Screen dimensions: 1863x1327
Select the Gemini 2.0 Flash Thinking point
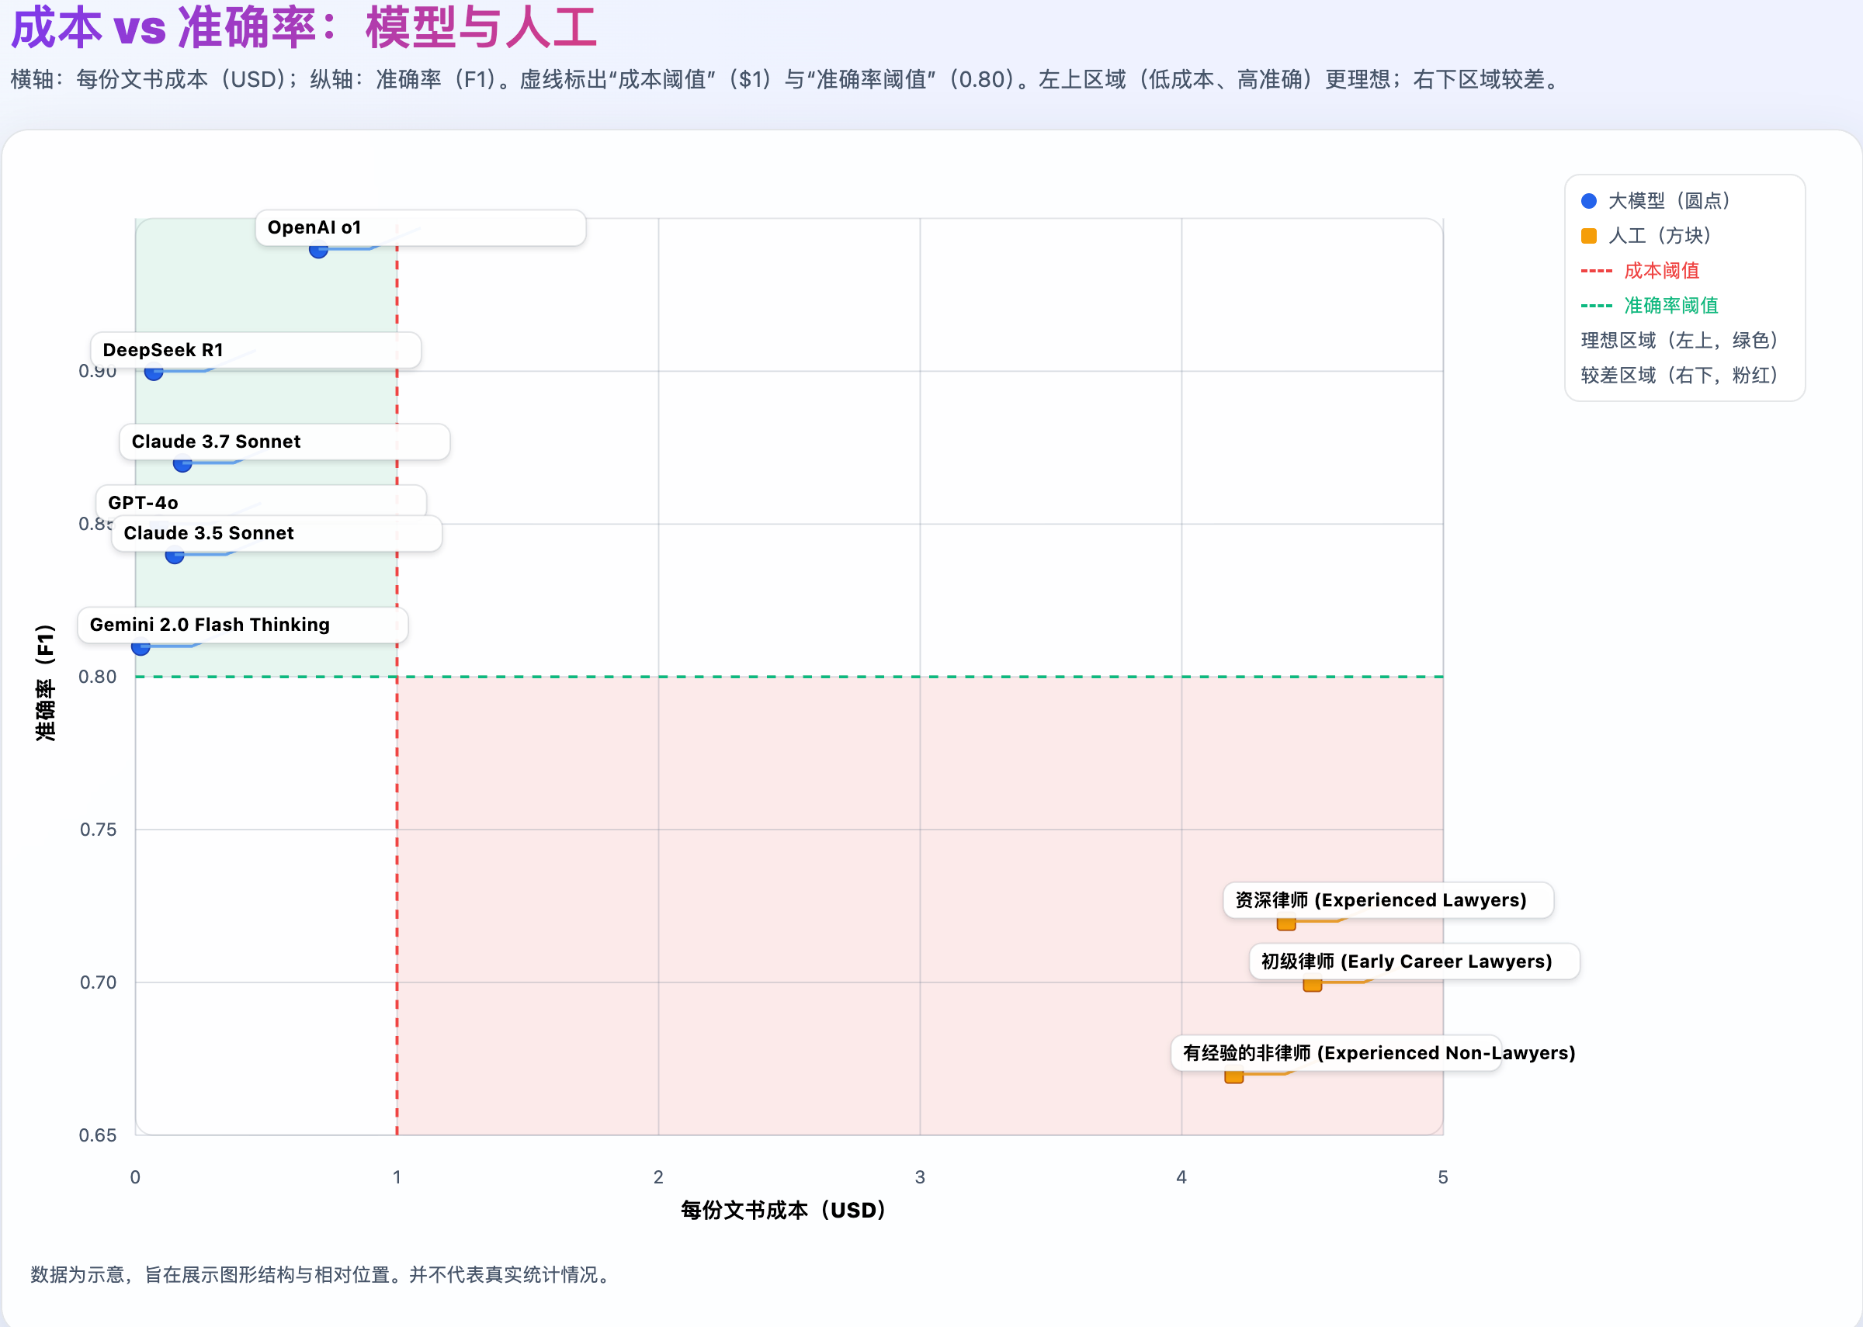[x=141, y=646]
